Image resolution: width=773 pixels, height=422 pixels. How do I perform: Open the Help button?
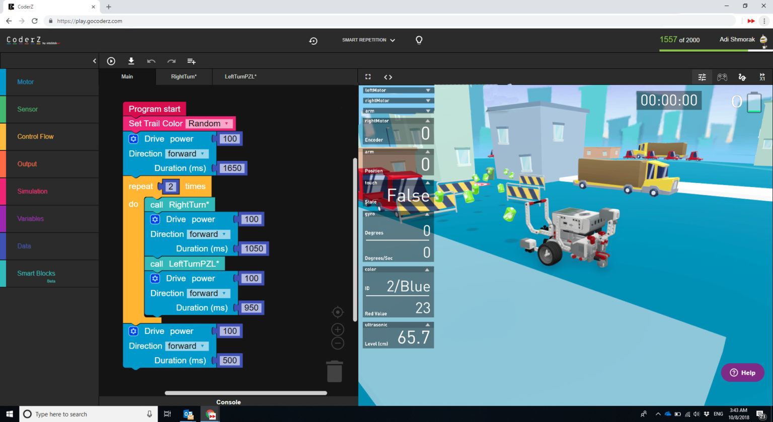coord(742,372)
